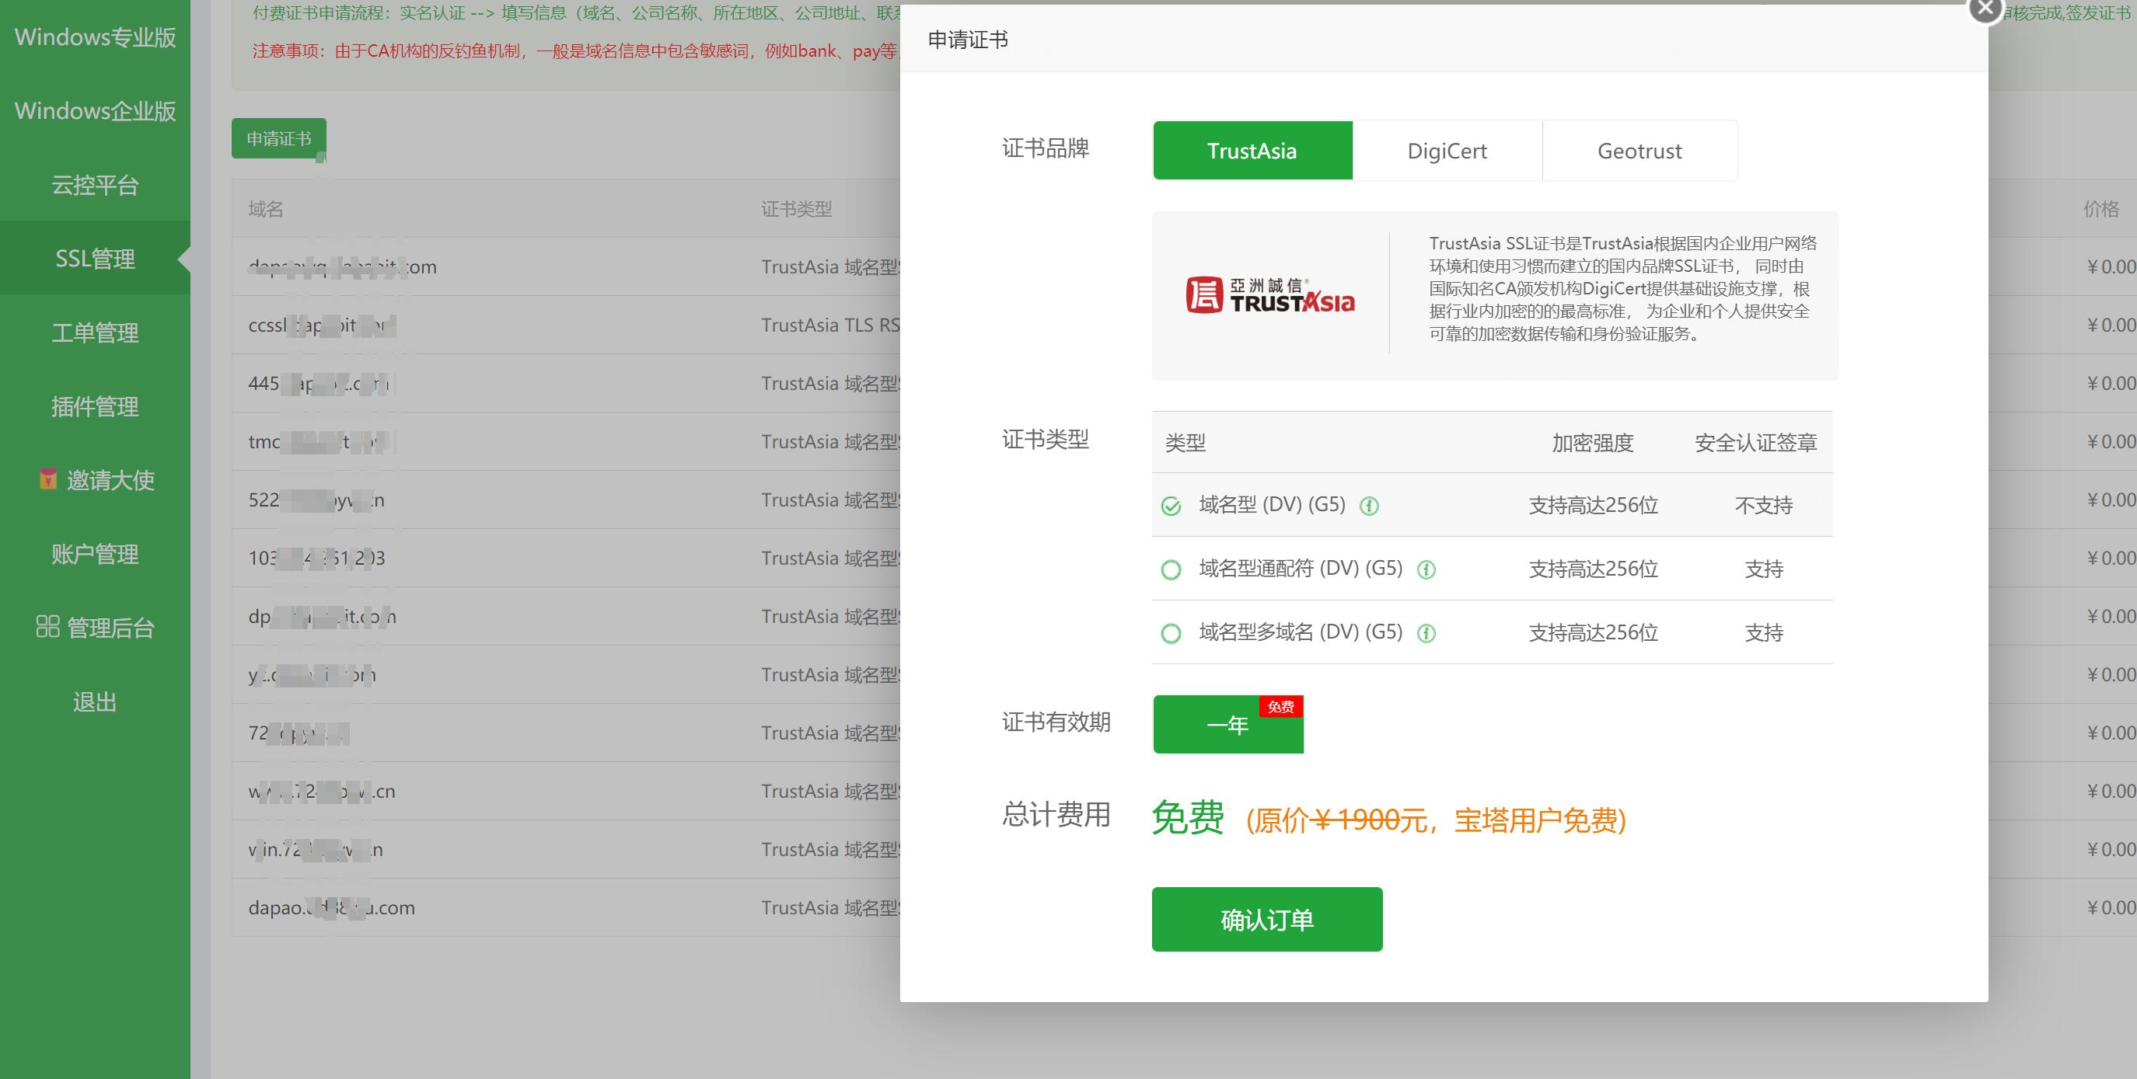
Task: Click 支持高达256位 in the 域名型通配符 row
Action: pyautogui.click(x=1594, y=569)
